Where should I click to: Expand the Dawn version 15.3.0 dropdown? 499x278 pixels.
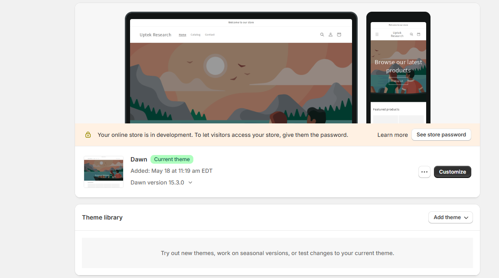pyautogui.click(x=161, y=182)
